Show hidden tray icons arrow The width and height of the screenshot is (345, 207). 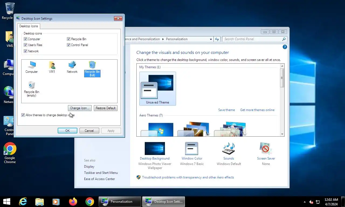[305, 202]
